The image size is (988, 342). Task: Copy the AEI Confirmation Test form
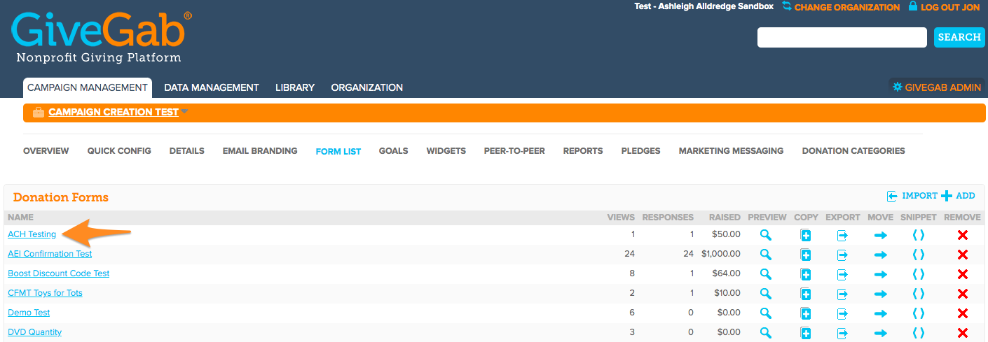806,255
